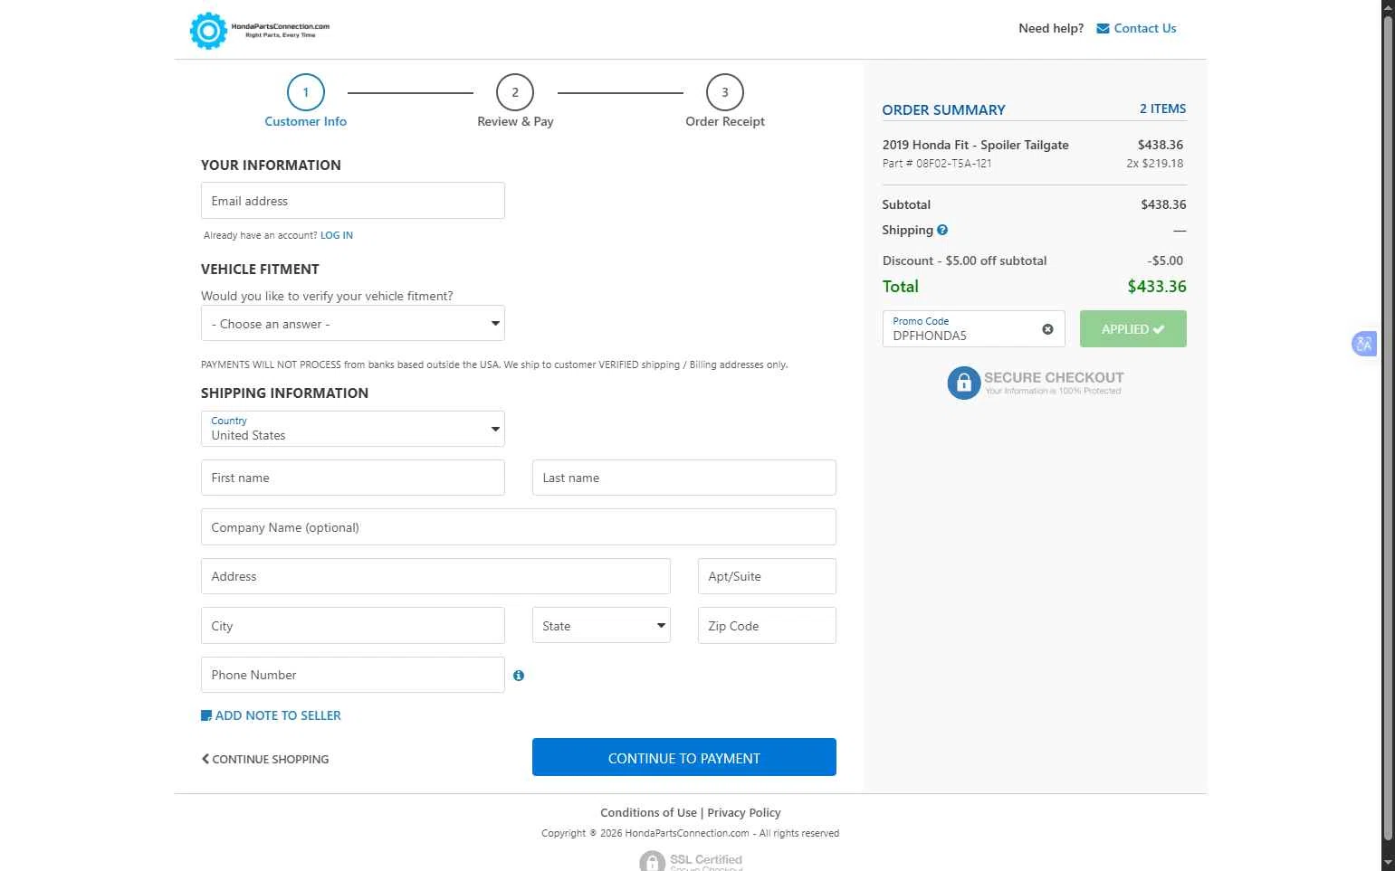Open the vehicle fitment answer dropdown
Viewport: 1395px width, 871px height.
point(353,324)
